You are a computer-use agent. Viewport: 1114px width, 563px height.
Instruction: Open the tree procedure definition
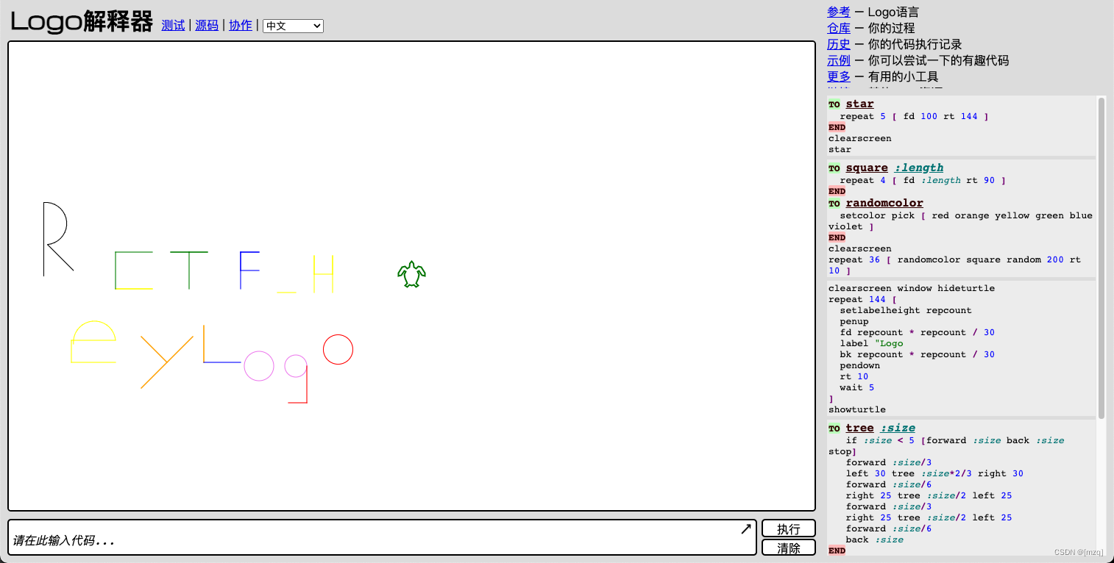(x=859, y=427)
